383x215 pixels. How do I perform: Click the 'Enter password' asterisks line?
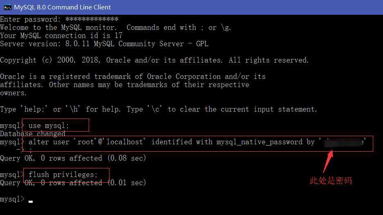pyautogui.click(x=59, y=19)
